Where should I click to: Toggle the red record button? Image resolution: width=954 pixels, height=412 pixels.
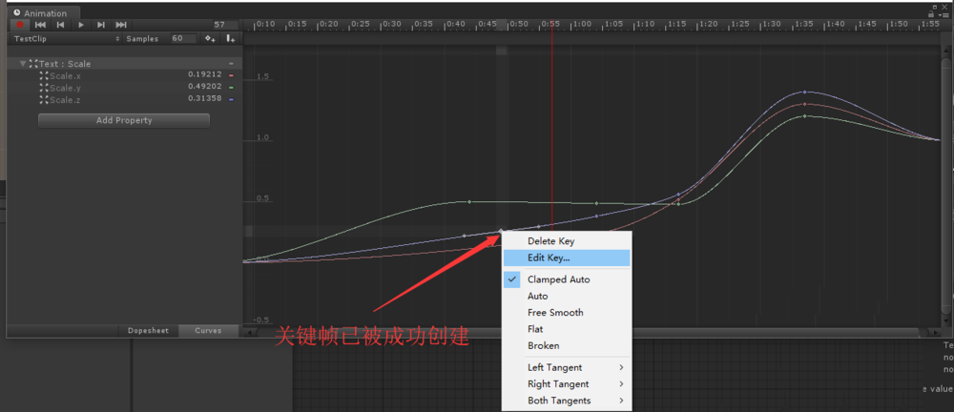(19, 25)
